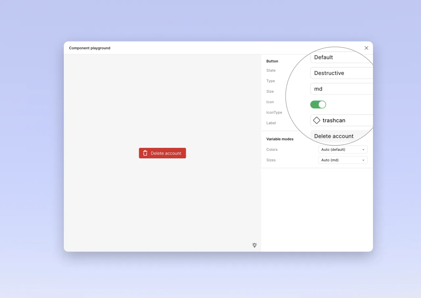This screenshot has height=298, width=421.
Task: Click the trashcan icon inside the red button
Action: coord(145,153)
